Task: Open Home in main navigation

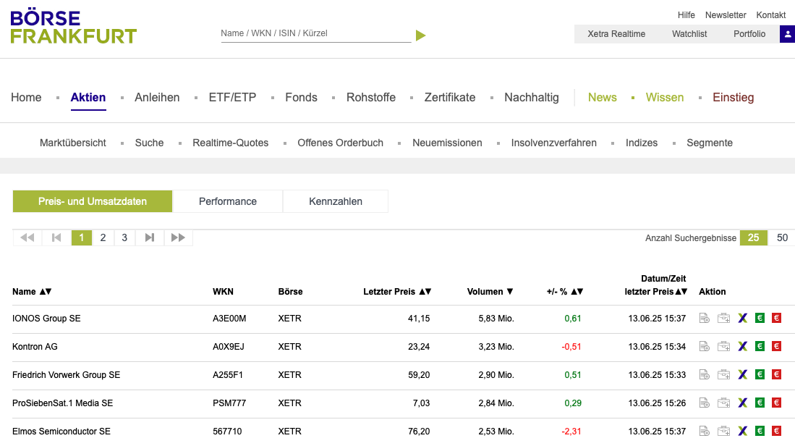Action: [26, 98]
